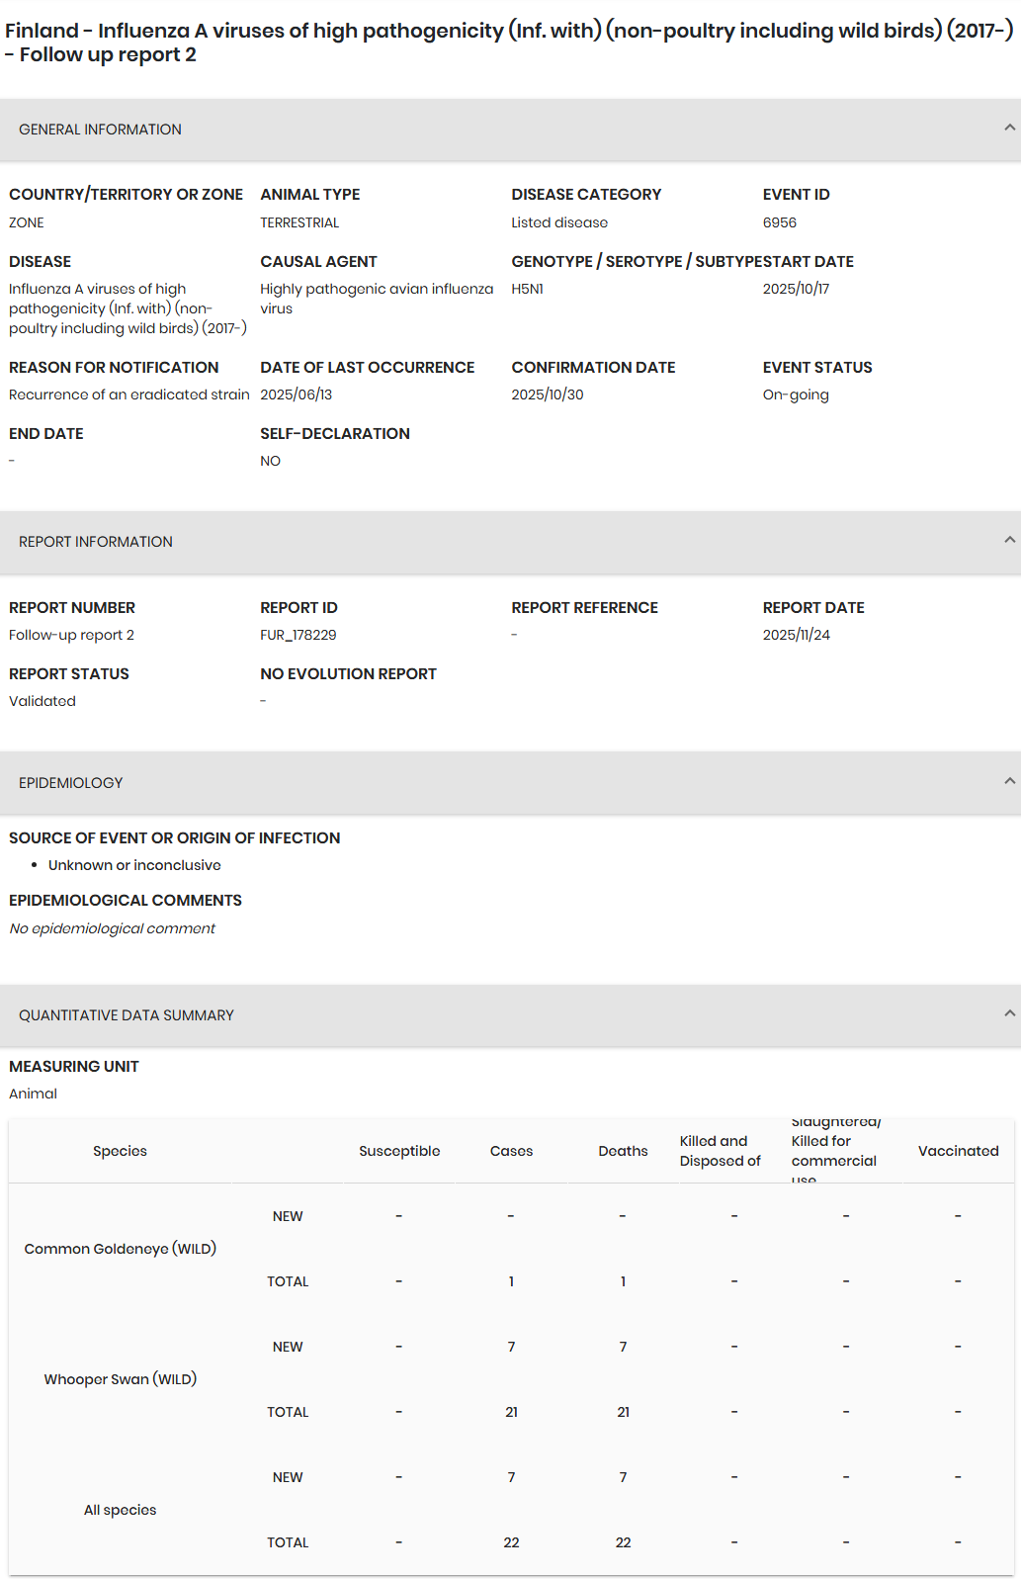1021x1579 pixels.
Task: Click the report ID FUR_178229 text
Action: click(x=298, y=635)
